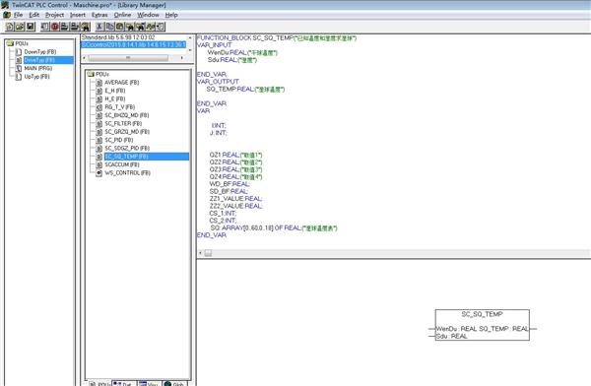
Task: Click the red Stop toolbar icon
Action: (x=55, y=27)
